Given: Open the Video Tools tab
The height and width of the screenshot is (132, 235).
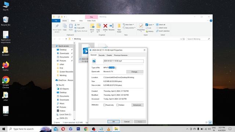Looking at the screenshot, I should [x=91, y=21].
